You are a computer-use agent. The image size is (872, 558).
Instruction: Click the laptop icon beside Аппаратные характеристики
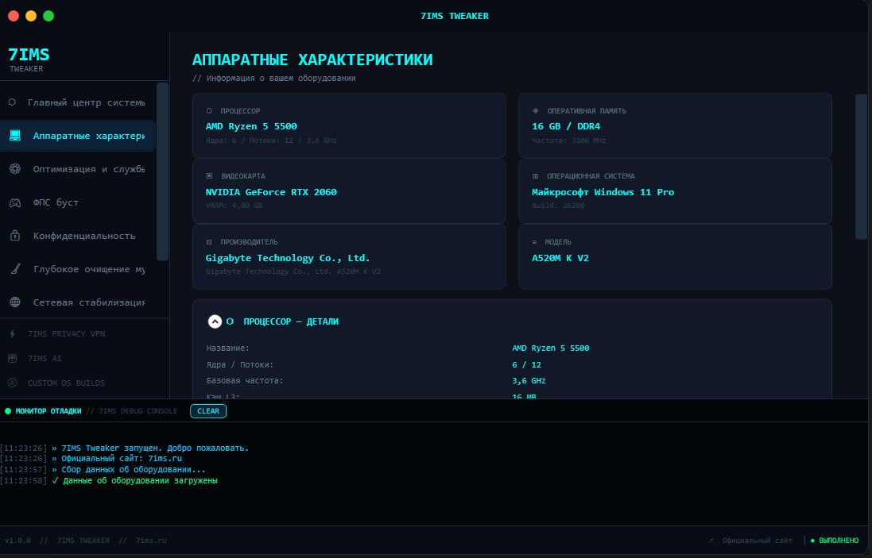tap(15, 136)
